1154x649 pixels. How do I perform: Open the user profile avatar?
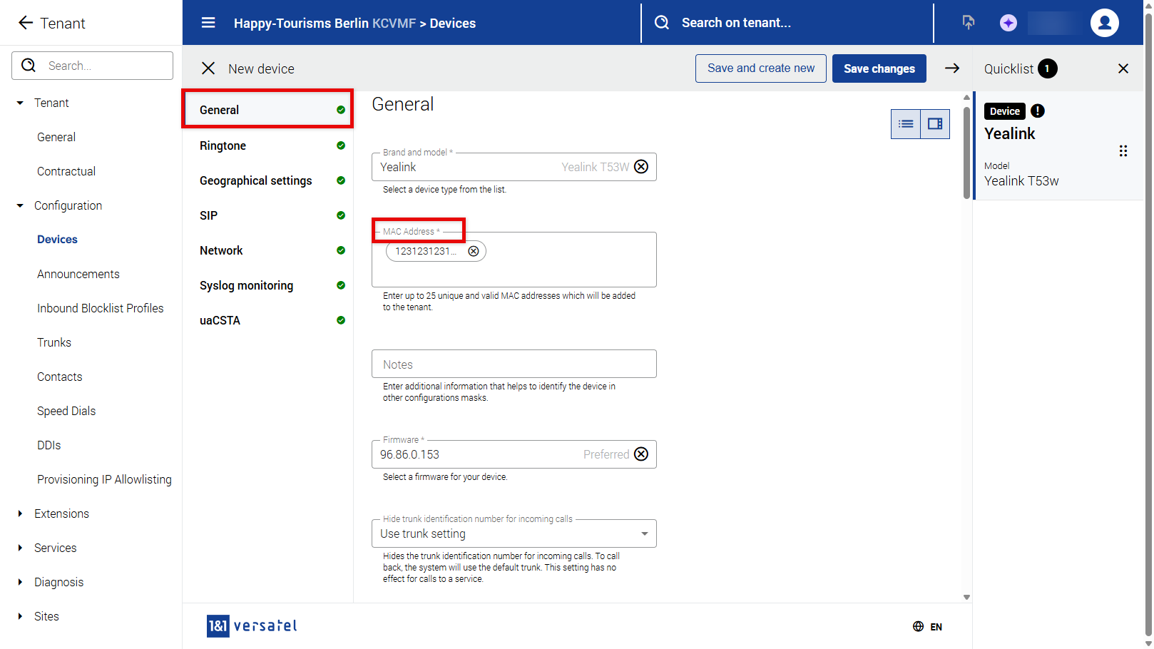point(1104,23)
